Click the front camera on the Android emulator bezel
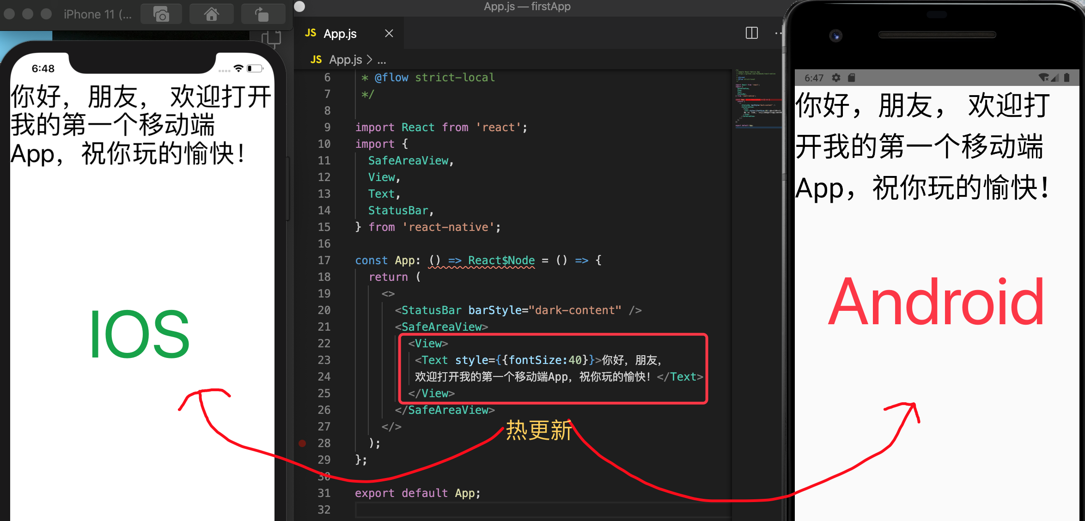 click(x=836, y=36)
